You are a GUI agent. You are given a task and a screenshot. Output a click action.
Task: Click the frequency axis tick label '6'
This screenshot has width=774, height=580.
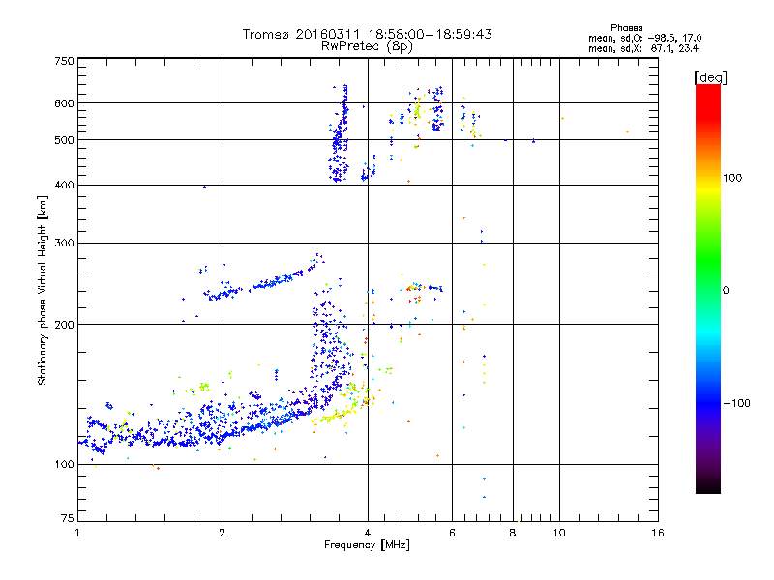coord(452,533)
